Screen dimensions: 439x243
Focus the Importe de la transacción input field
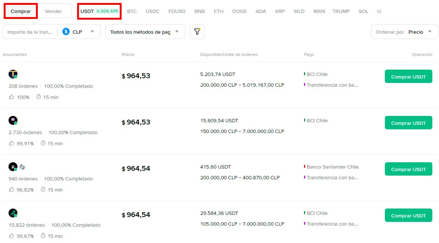pyautogui.click(x=30, y=31)
